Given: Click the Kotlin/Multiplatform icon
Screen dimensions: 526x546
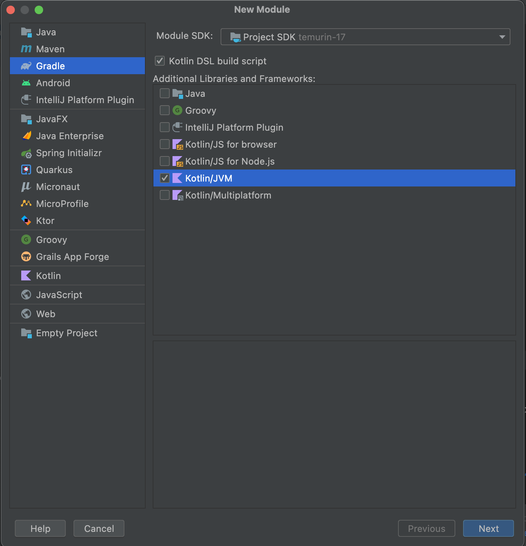Looking at the screenshot, I should 177,195.
